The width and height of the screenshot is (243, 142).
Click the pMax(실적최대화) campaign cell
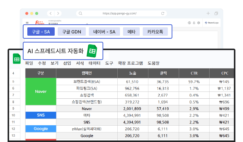click(x=87, y=129)
